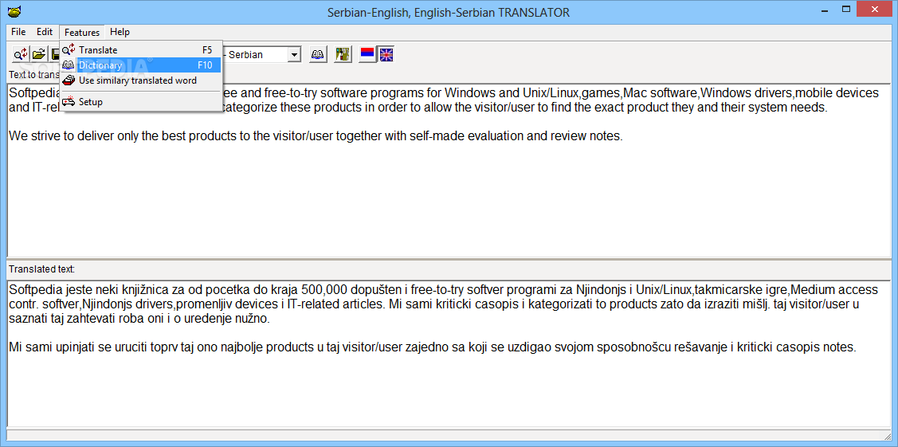Close the Features menu via its title
Viewport: 898px width, 447px height.
pyautogui.click(x=82, y=32)
